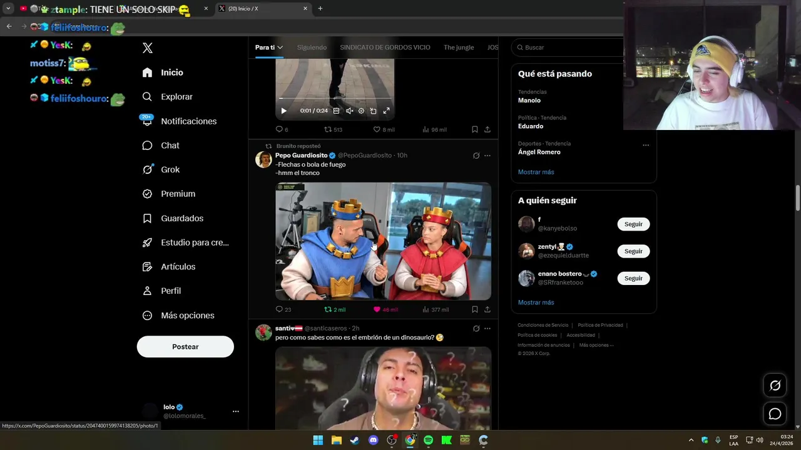Screen dimensions: 801x450
Task: Open a new browser tab
Action: point(320,9)
